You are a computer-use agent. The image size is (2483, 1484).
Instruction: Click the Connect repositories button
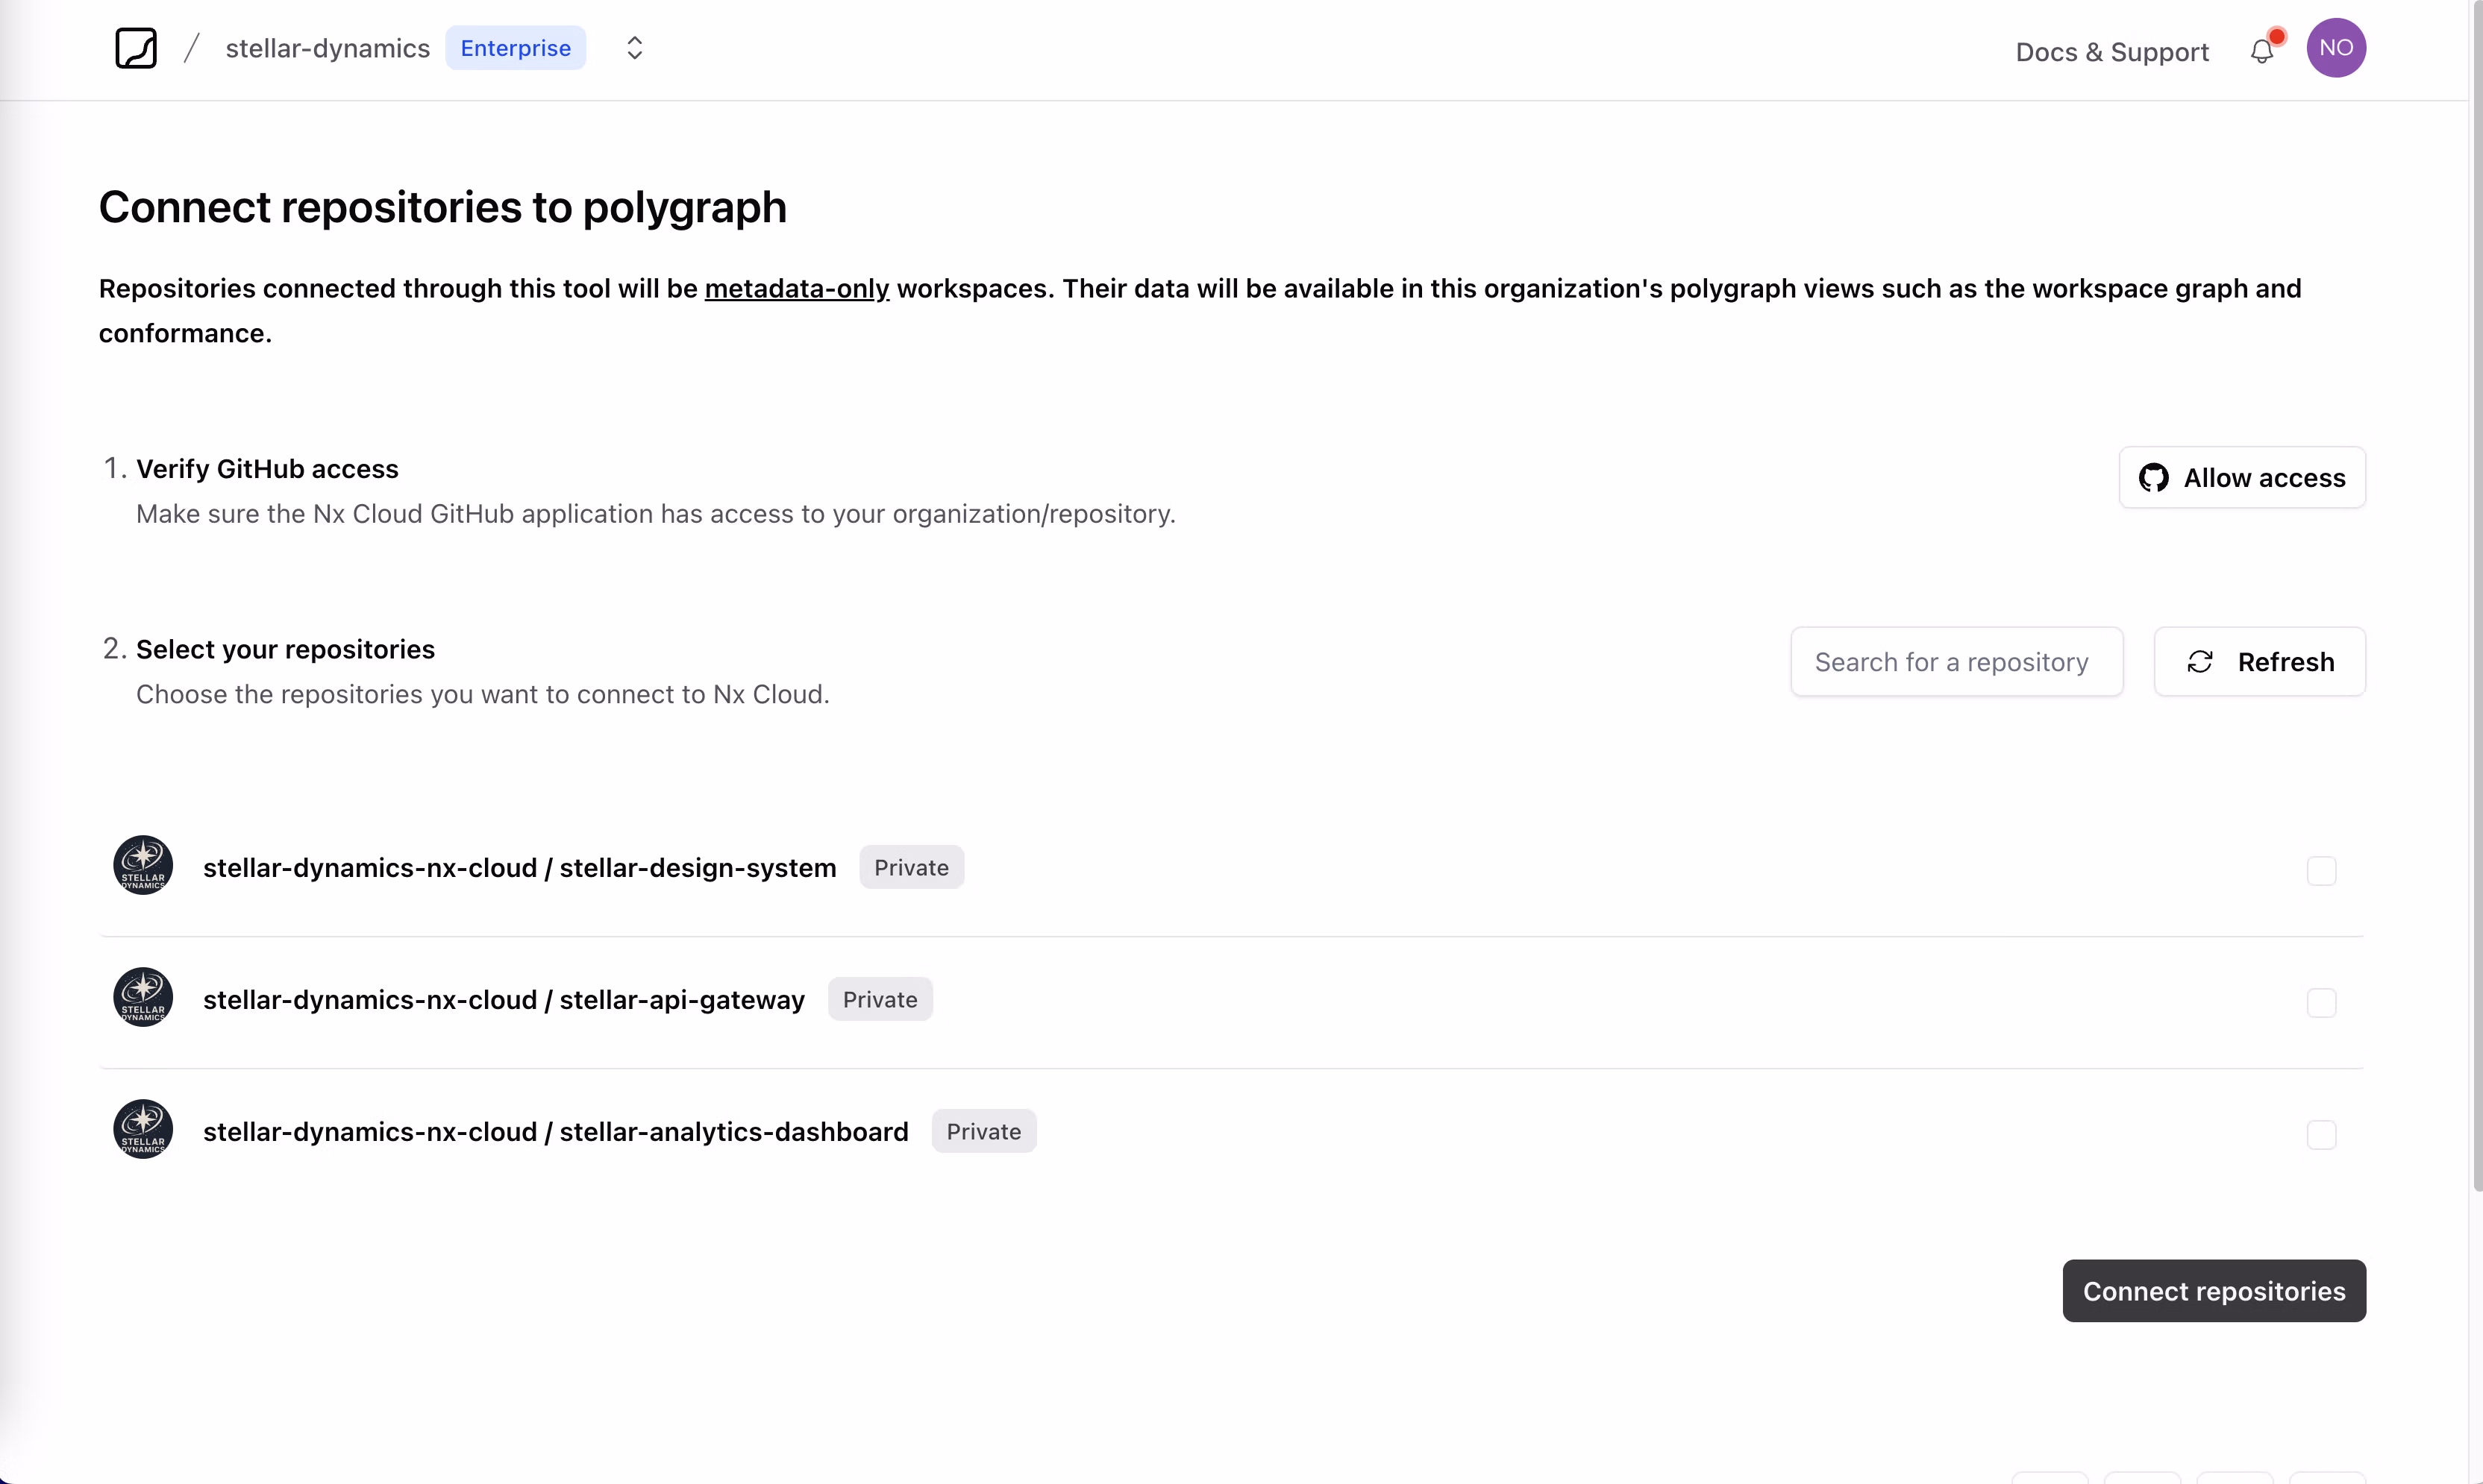tap(2213, 1290)
